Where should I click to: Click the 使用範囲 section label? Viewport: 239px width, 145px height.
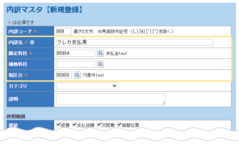tap(16, 117)
